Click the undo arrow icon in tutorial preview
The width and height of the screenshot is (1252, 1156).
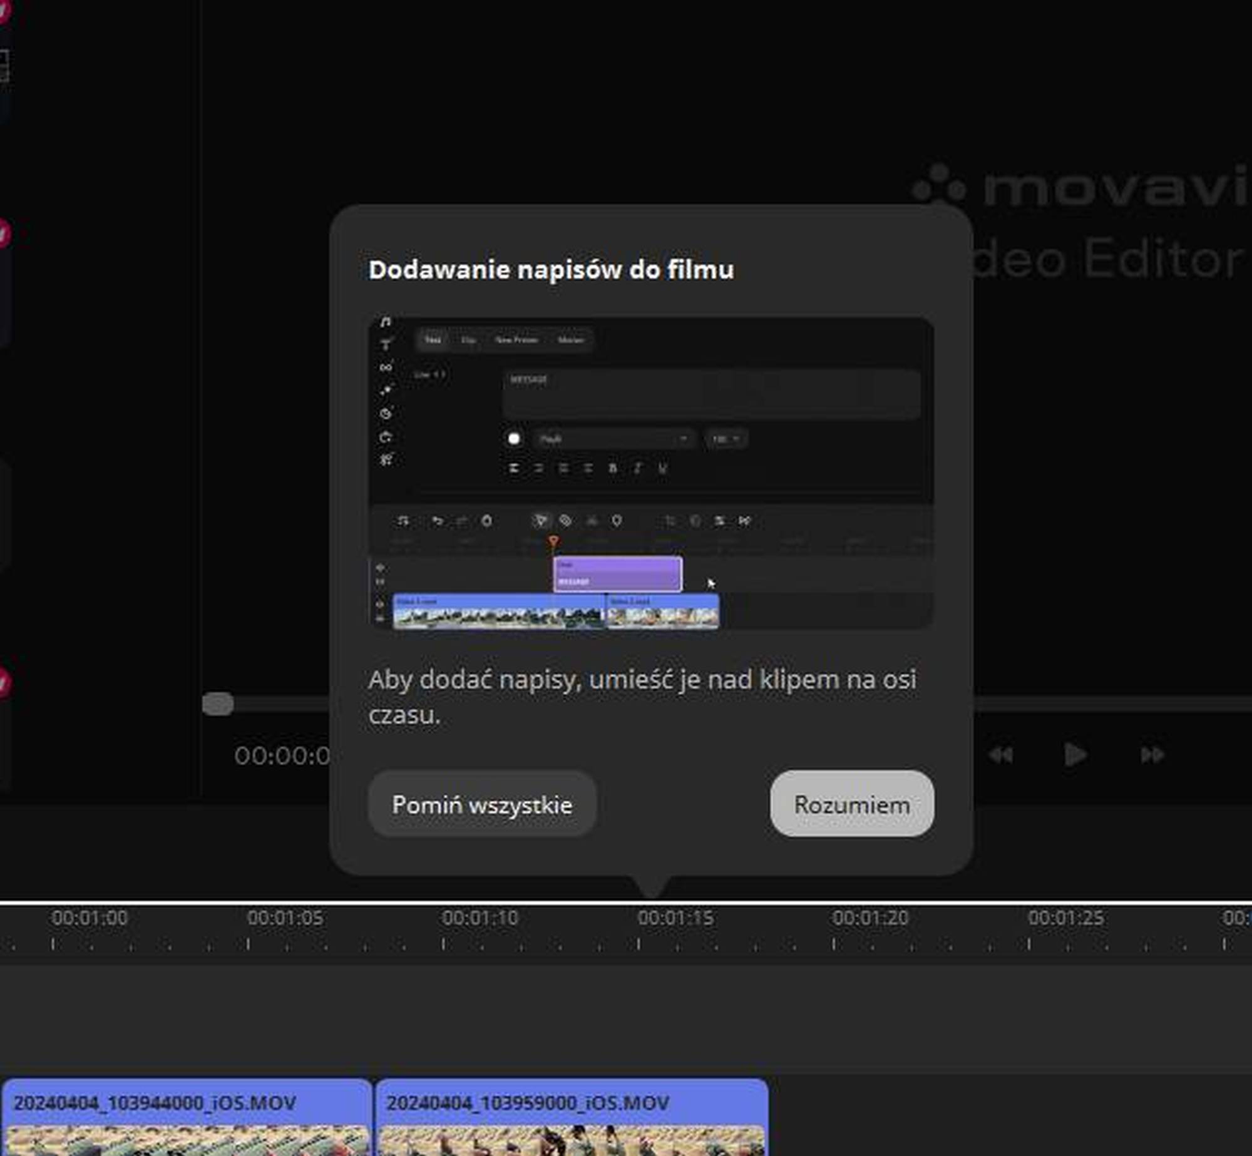[x=438, y=521]
